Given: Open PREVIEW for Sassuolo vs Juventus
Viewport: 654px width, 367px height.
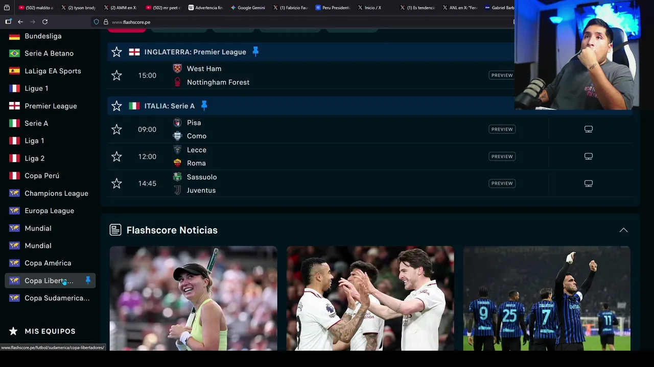Looking at the screenshot, I should 502,183.
